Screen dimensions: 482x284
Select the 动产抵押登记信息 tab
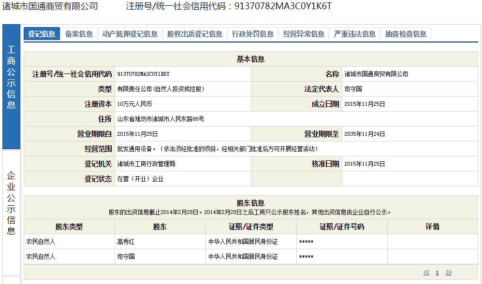click(130, 34)
